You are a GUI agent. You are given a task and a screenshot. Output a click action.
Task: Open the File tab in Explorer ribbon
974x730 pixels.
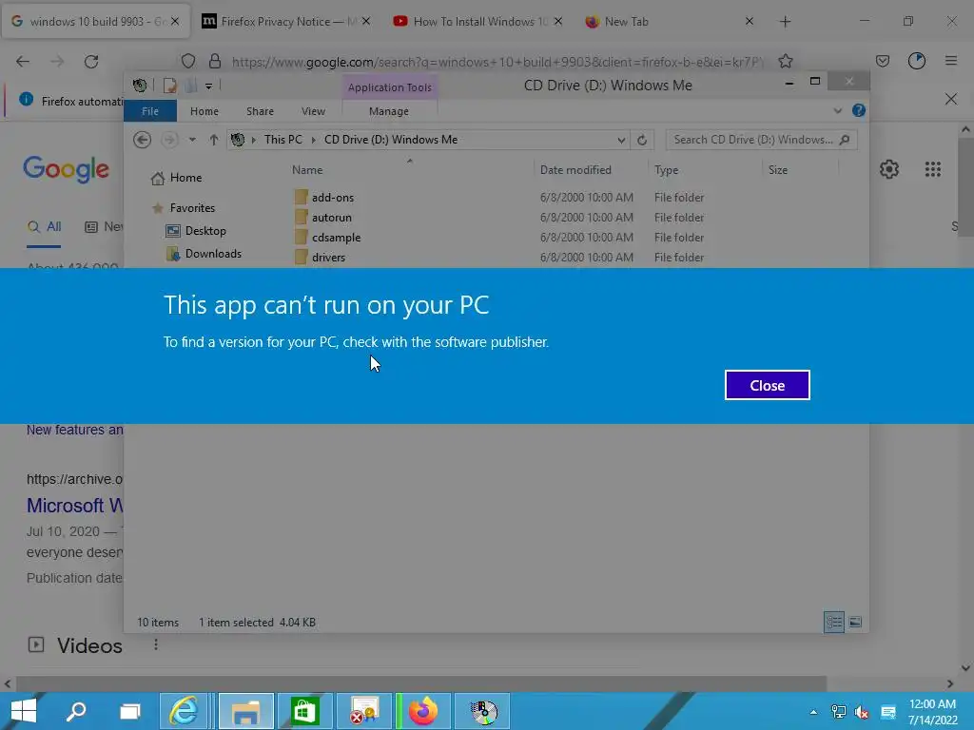[150, 111]
